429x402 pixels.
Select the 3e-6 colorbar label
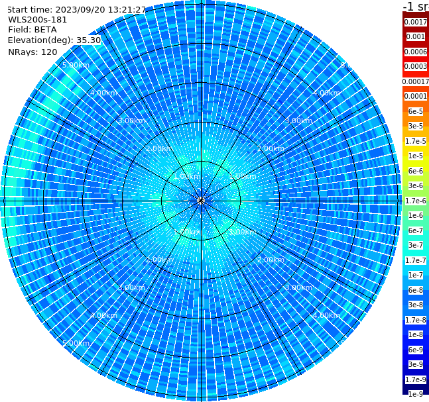pyautogui.click(x=416, y=185)
